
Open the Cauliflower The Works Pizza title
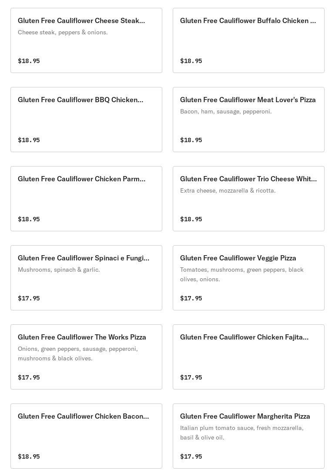82,337
